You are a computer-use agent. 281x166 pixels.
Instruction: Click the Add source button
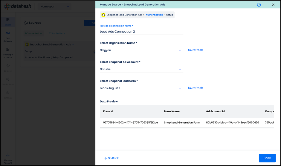(x=90, y=23)
